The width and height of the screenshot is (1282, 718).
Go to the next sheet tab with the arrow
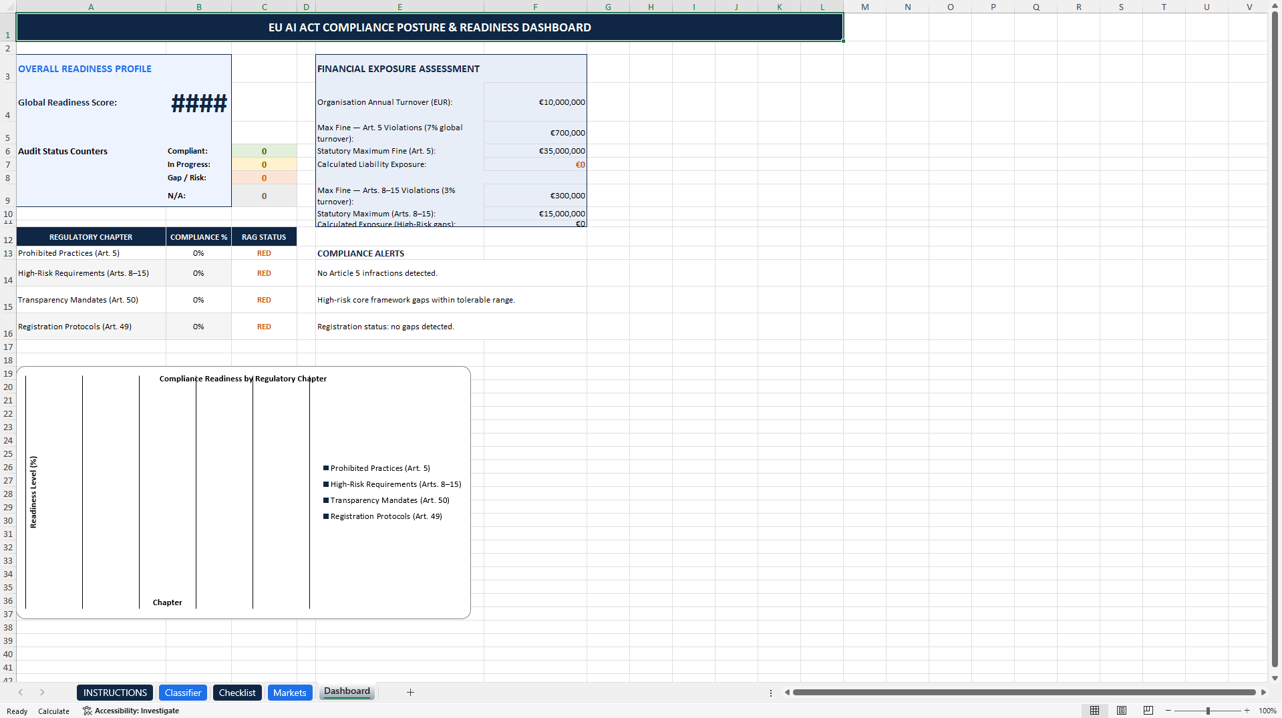(x=42, y=693)
